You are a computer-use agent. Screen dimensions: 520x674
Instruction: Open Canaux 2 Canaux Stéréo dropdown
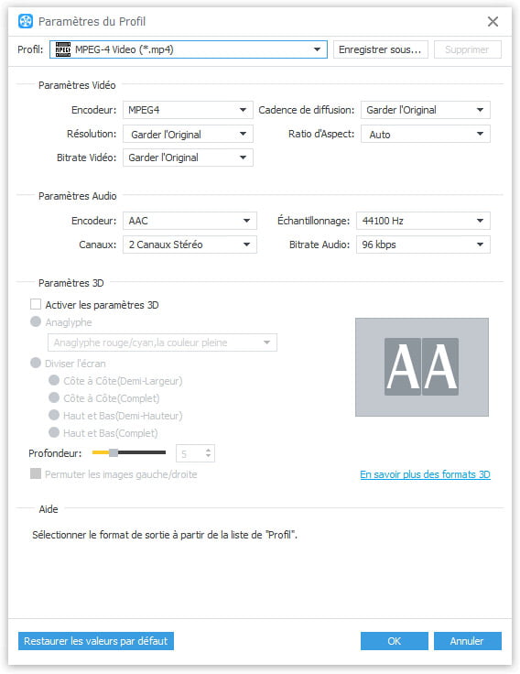(190, 245)
